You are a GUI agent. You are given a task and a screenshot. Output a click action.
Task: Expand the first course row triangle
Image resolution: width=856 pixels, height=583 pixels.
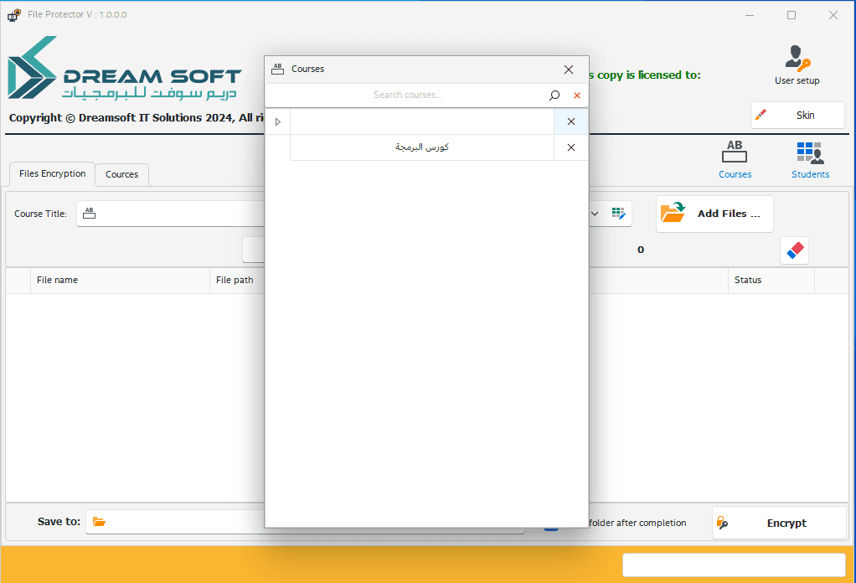pyautogui.click(x=278, y=121)
